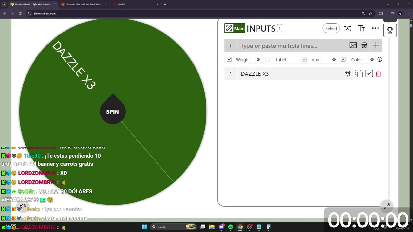
Task: Toggle Input column visibility eye
Action: (334, 59)
